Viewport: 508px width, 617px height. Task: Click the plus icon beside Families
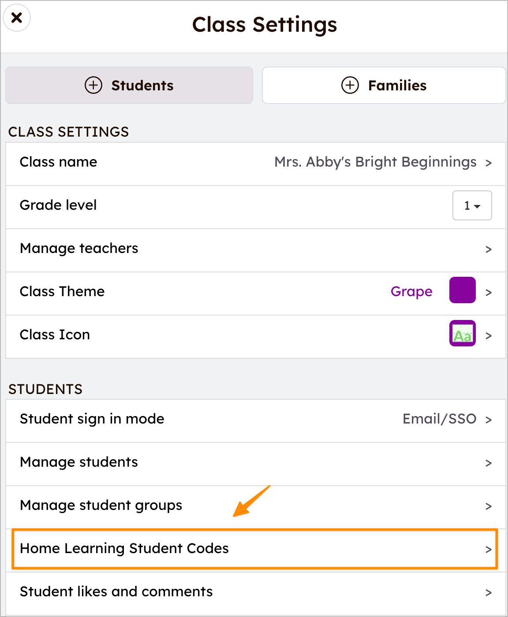[x=350, y=85]
